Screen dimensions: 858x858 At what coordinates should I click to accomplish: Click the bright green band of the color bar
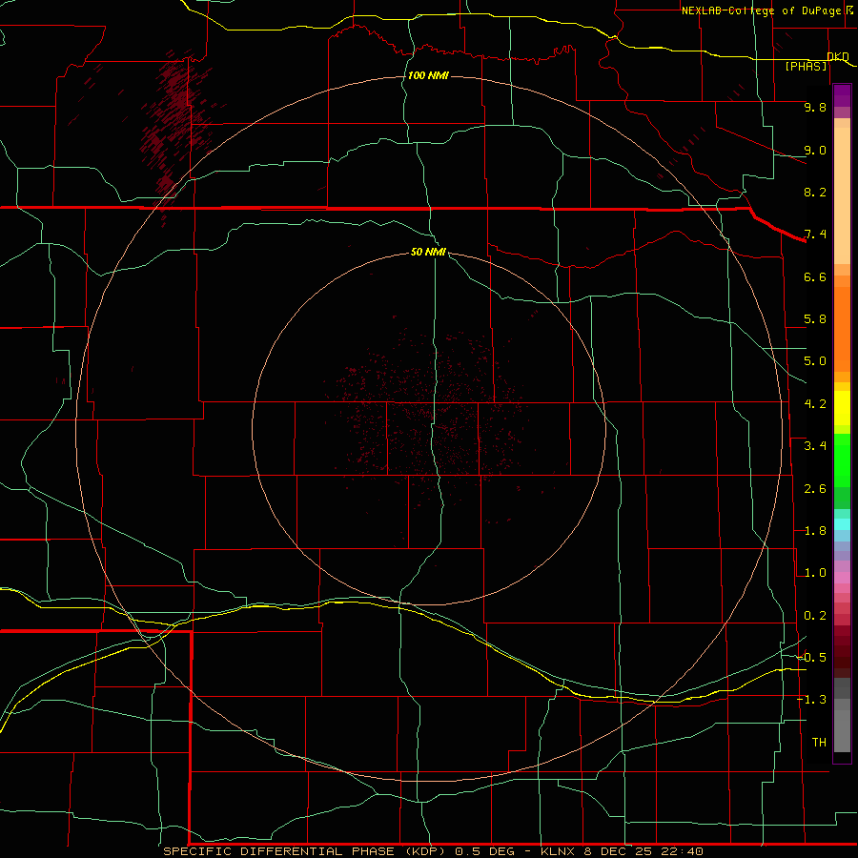click(842, 460)
